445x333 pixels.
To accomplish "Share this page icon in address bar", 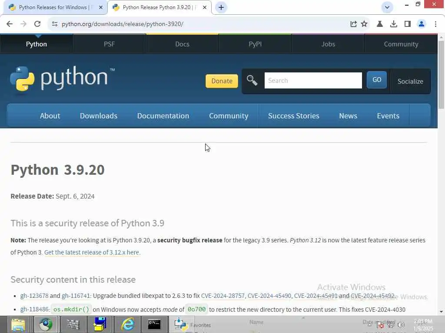I will (x=353, y=24).
